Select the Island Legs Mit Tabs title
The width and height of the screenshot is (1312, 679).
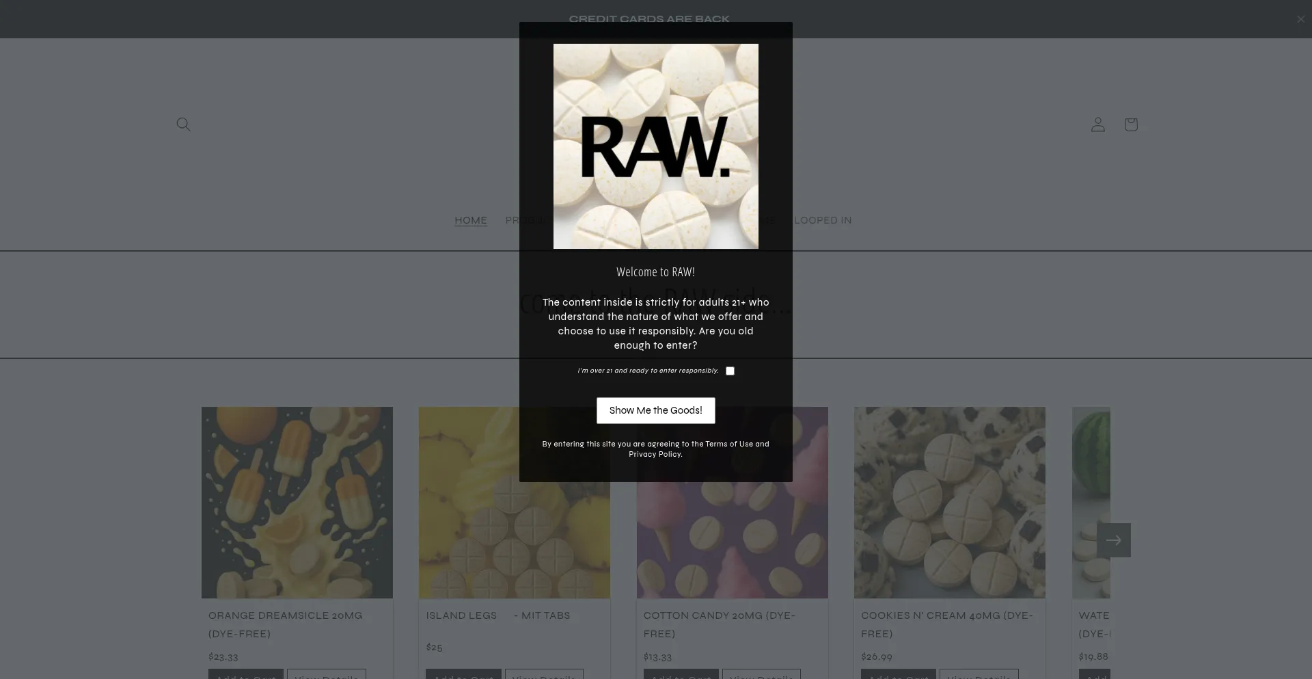497,615
